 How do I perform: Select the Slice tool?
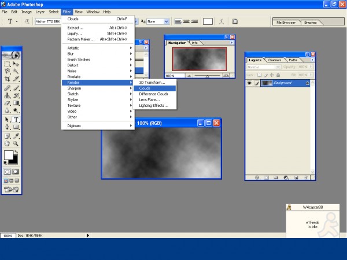[16, 79]
